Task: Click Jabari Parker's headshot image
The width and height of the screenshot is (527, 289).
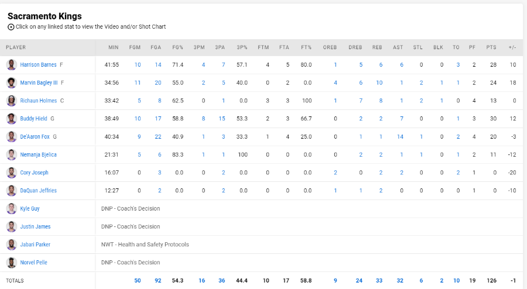Action: pos(12,245)
